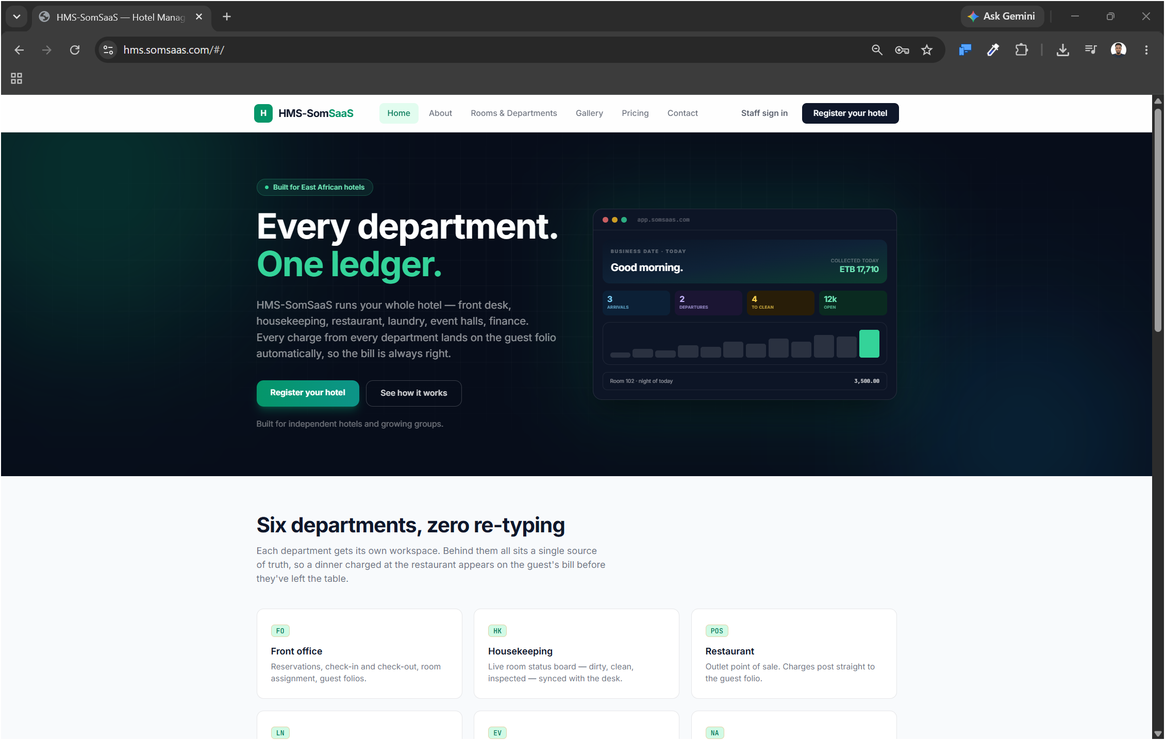Viewport: 1165px width, 740px height.
Task: Click the 3,500.00 room charge amount
Action: coord(867,381)
